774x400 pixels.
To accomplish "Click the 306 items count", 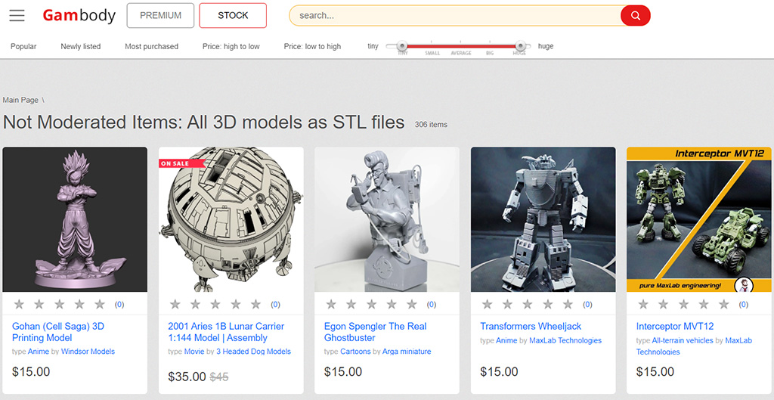I will point(431,125).
